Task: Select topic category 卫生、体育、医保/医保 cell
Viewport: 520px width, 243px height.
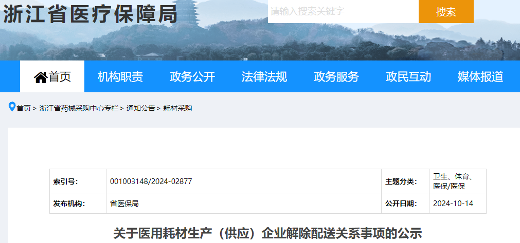Action: click(458, 181)
